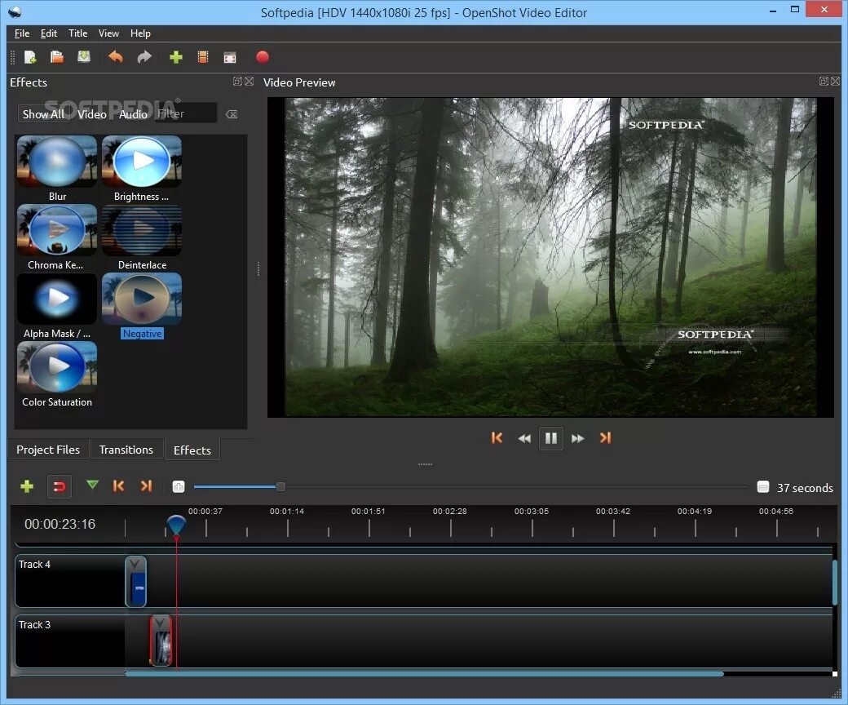Rewind the video preview
Viewport: 848px width, 705px height.
click(523, 438)
